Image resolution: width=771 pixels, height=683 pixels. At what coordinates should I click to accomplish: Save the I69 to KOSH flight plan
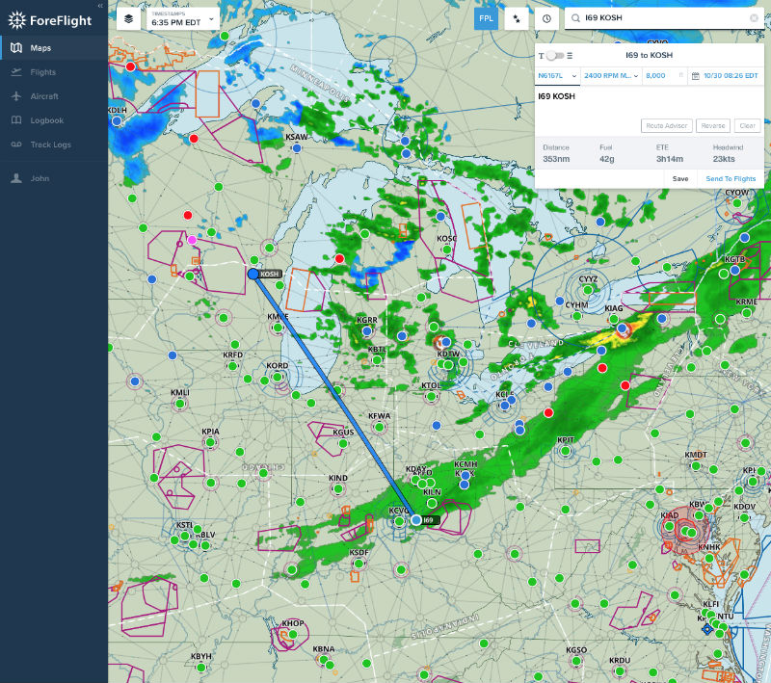pos(679,178)
